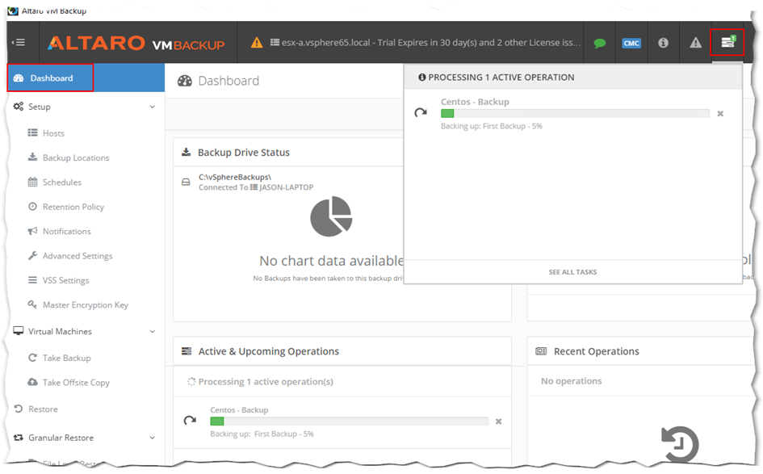
Task: Open the CMC console icon
Action: click(x=631, y=43)
